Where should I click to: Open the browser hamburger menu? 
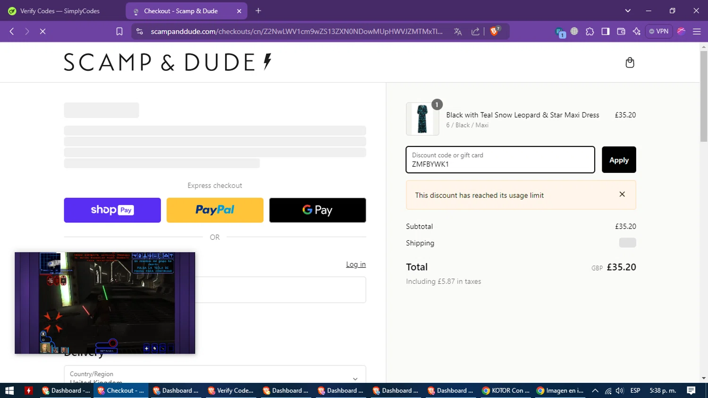(697, 31)
